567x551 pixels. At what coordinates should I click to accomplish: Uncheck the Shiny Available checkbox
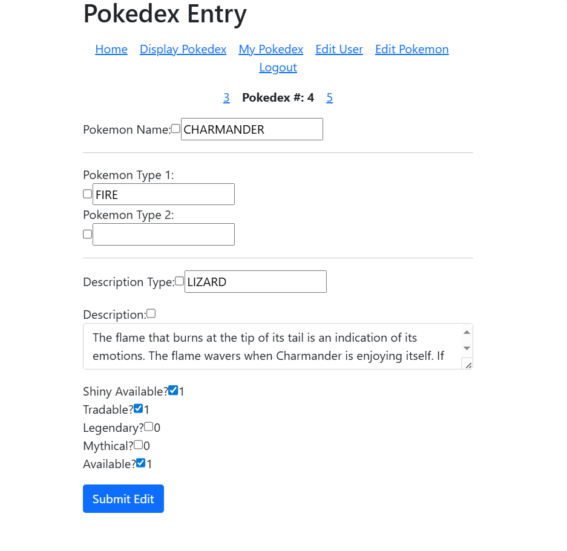click(x=173, y=391)
